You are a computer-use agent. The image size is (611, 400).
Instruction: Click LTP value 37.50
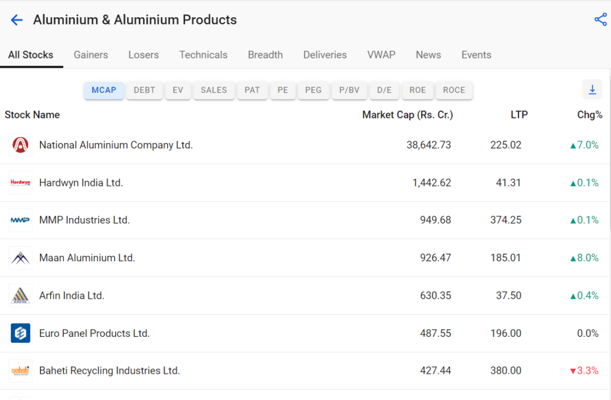click(x=508, y=296)
